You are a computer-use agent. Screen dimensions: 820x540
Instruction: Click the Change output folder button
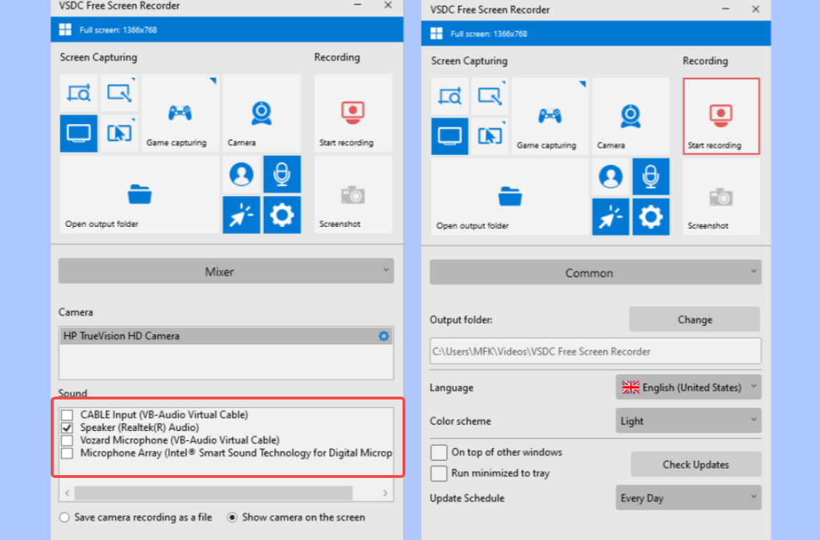coord(694,319)
